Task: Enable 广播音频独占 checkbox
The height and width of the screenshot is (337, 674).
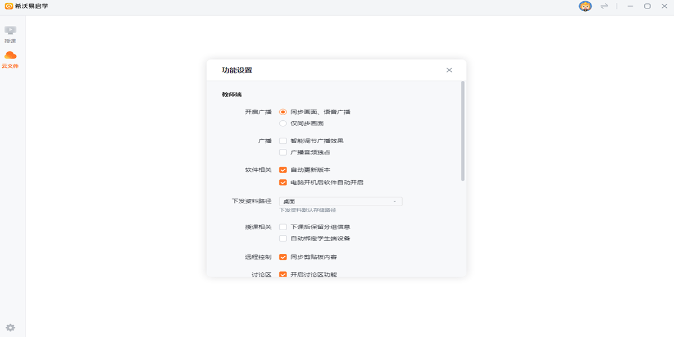Action: 283,152
